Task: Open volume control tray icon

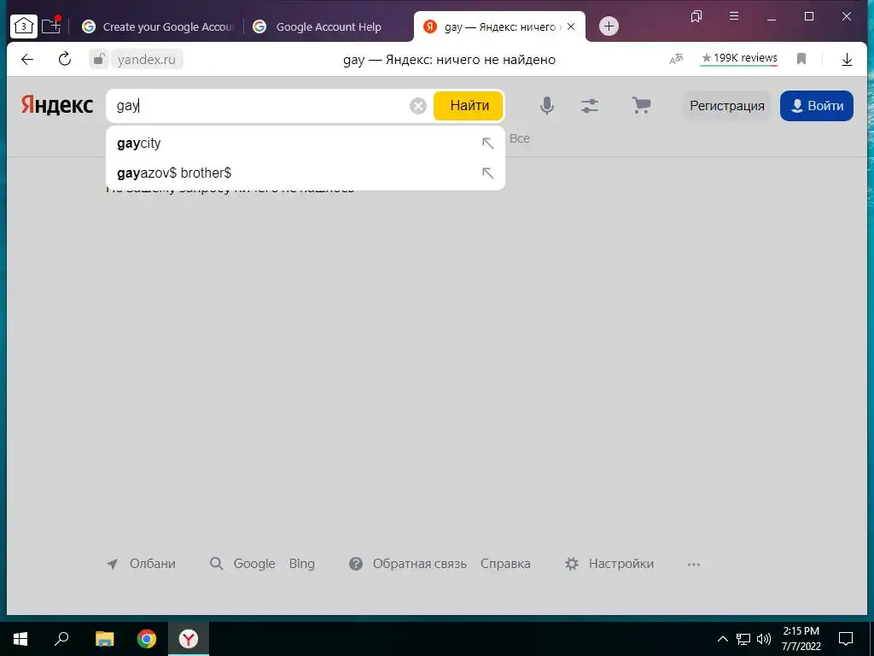Action: [x=764, y=639]
